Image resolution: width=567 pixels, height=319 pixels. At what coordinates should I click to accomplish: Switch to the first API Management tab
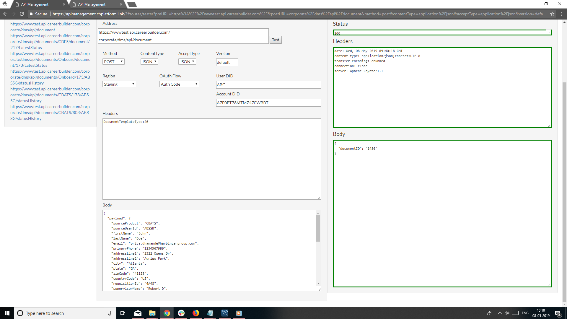click(38, 4)
